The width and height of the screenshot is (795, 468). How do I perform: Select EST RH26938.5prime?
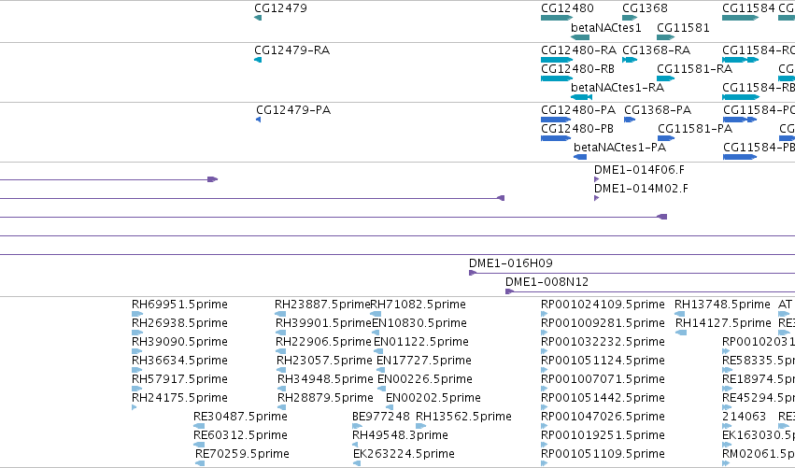point(179,323)
